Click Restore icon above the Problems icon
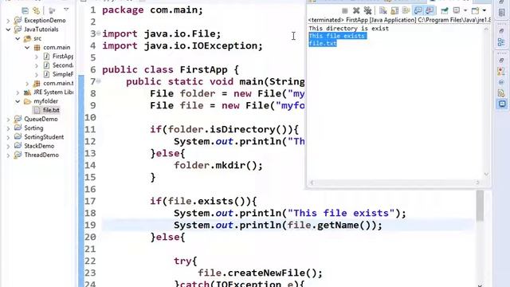 tap(501, 61)
